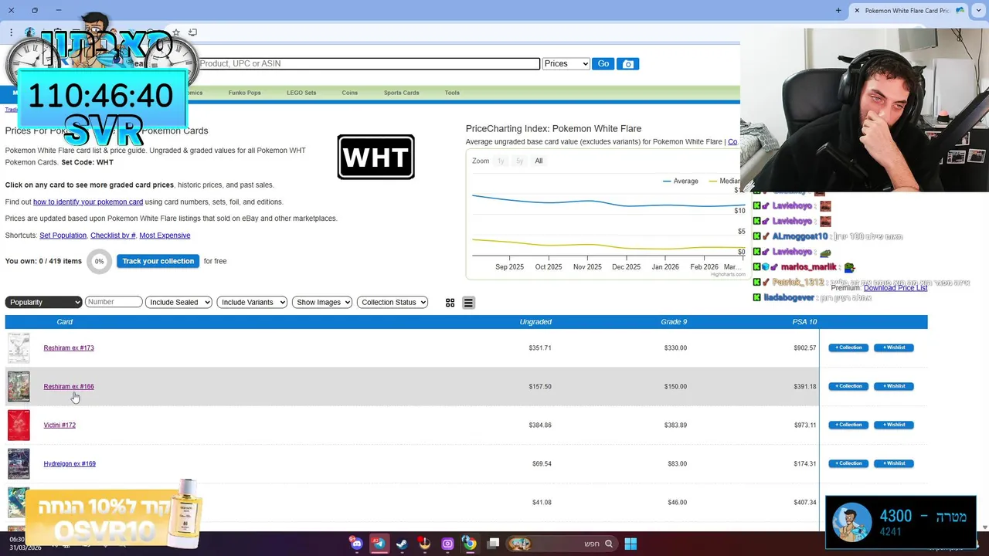Add Victini #172 to Wishlist

pos(894,425)
